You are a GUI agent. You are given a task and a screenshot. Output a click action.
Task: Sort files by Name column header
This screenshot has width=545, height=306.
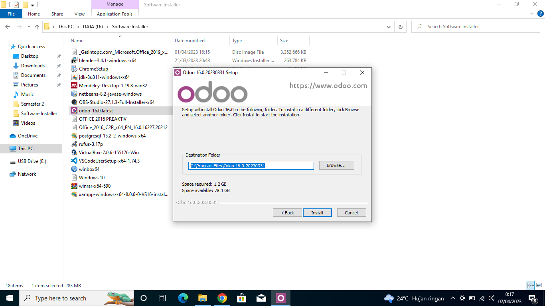pos(120,41)
